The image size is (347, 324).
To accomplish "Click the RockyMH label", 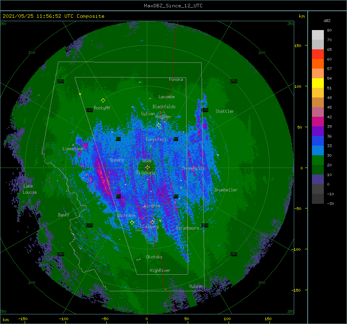I will click(x=102, y=108).
